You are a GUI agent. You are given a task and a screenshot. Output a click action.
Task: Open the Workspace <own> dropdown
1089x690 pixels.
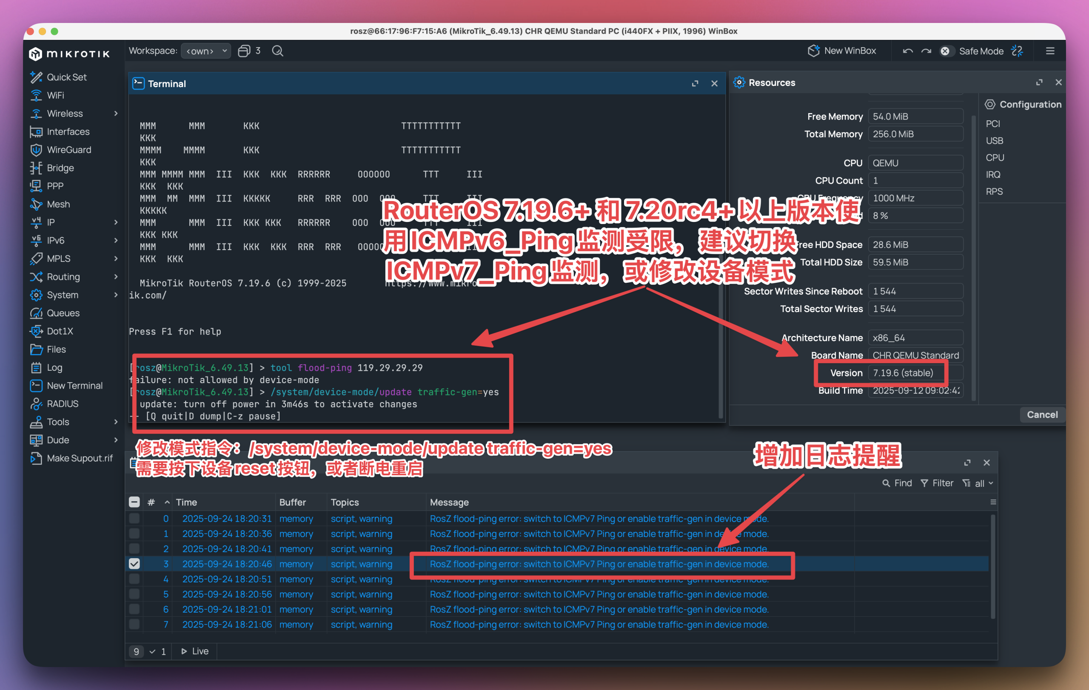pyautogui.click(x=206, y=51)
